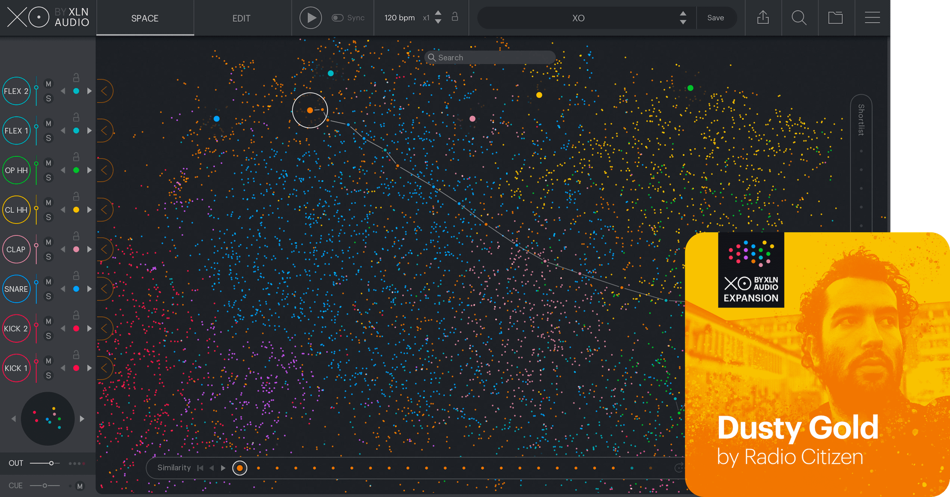Select the FLEX 2 channel pad

[16, 91]
